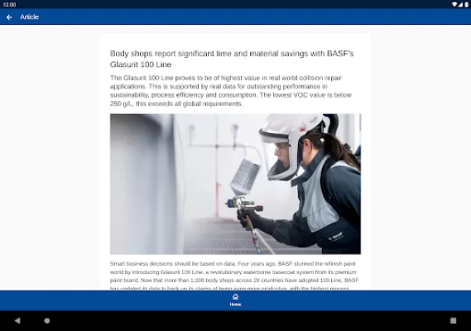Click the Glasurit 100 Line intro paragraph

point(231,91)
